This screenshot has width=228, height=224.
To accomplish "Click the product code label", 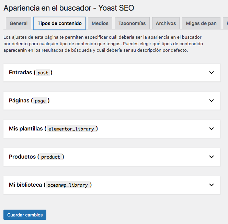I will pos(50,157).
